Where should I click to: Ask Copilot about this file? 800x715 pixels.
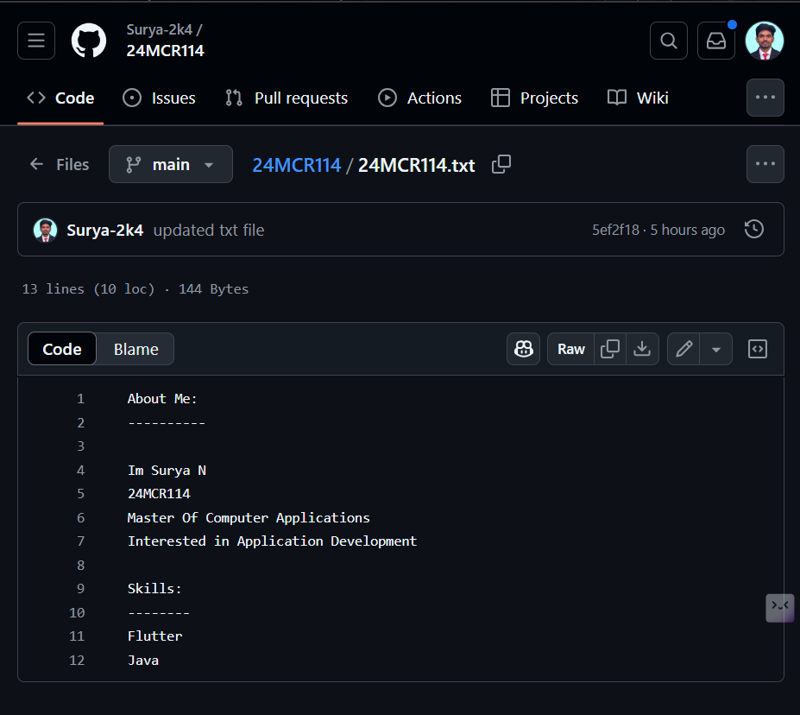point(523,349)
